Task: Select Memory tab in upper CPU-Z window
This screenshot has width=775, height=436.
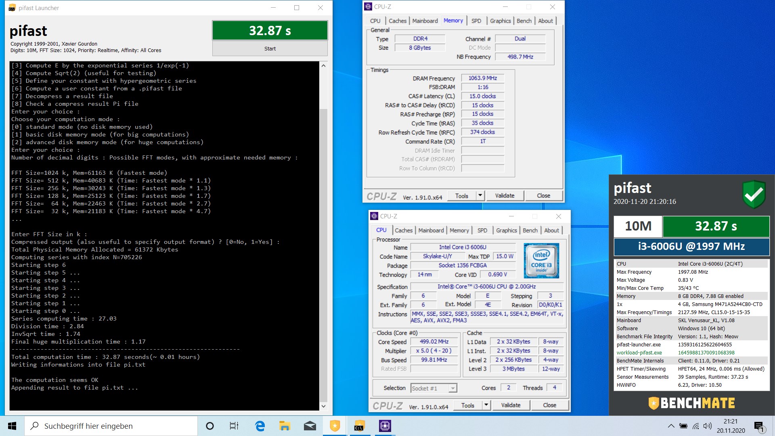Action: [x=453, y=21]
